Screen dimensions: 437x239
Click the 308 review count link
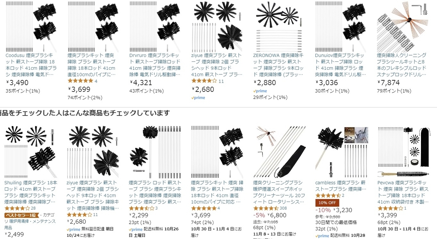pos(283,208)
